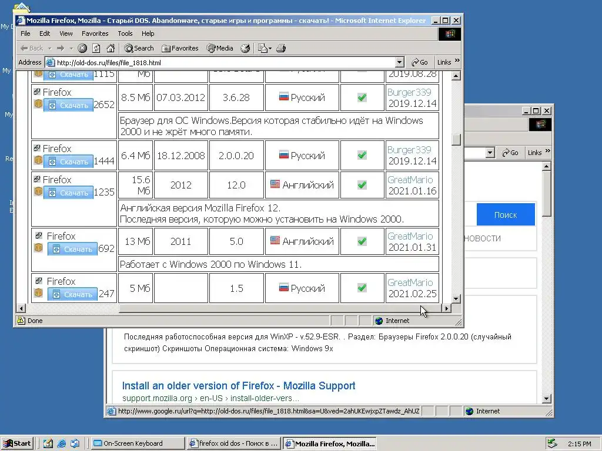Click the Refresh page icon
This screenshot has height=451, width=602.
point(96,48)
